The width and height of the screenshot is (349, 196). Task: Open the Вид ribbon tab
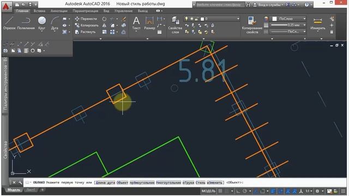pyautogui.click(x=106, y=11)
